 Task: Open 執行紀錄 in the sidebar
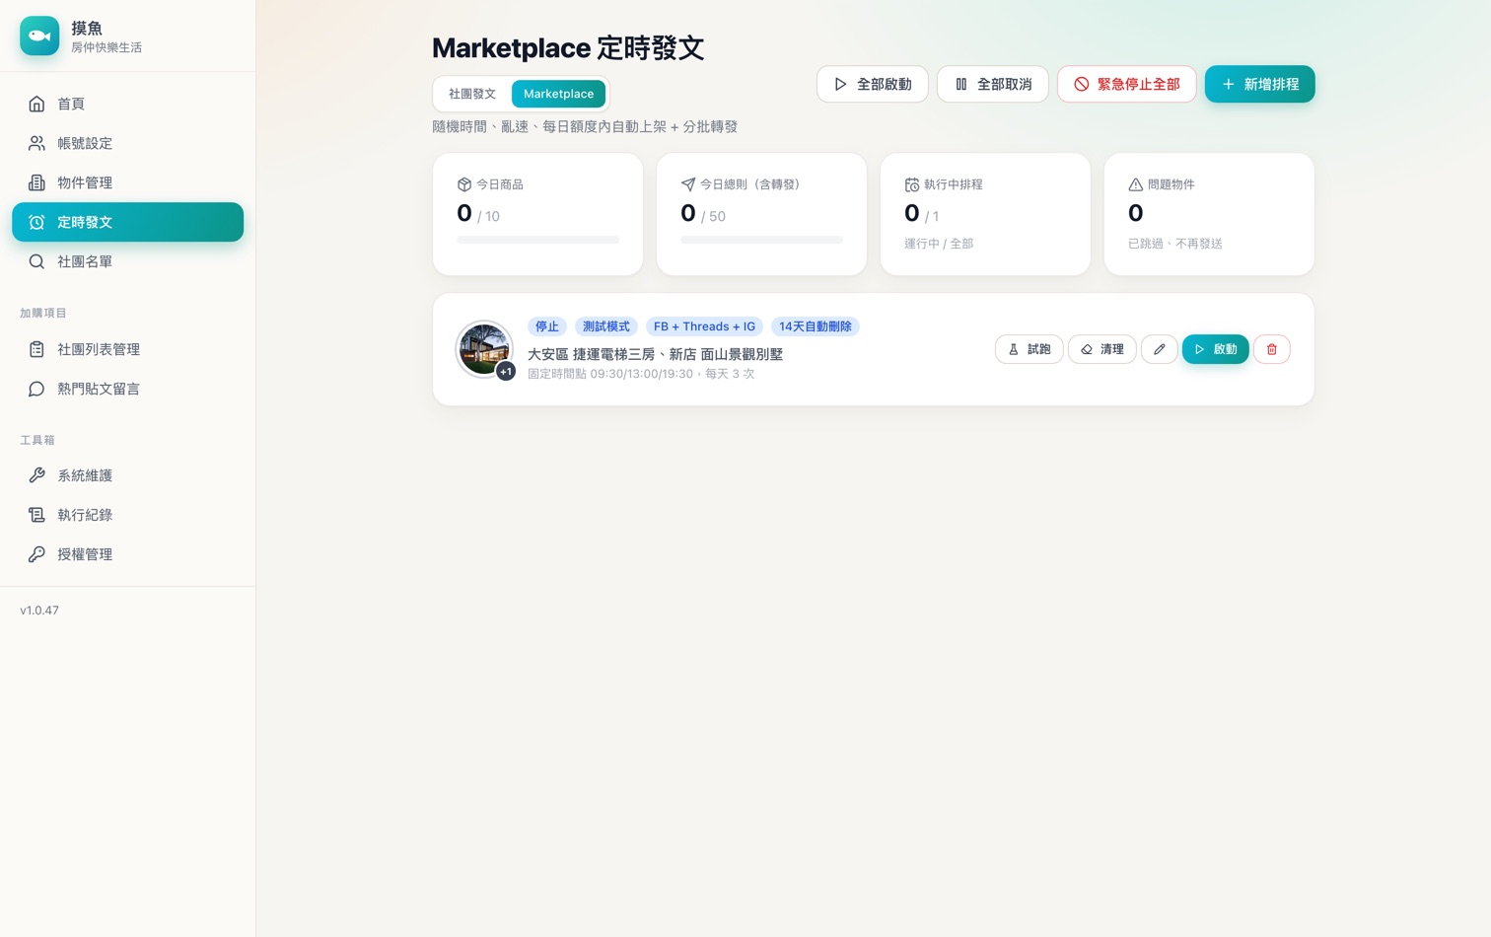point(128,515)
